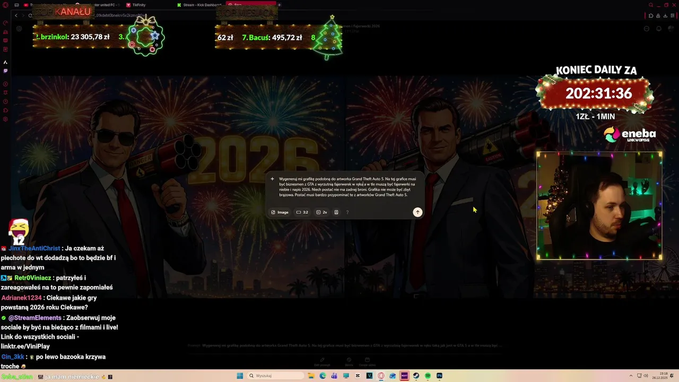Click the question mark help icon
Image resolution: width=679 pixels, height=382 pixels.
(347, 212)
